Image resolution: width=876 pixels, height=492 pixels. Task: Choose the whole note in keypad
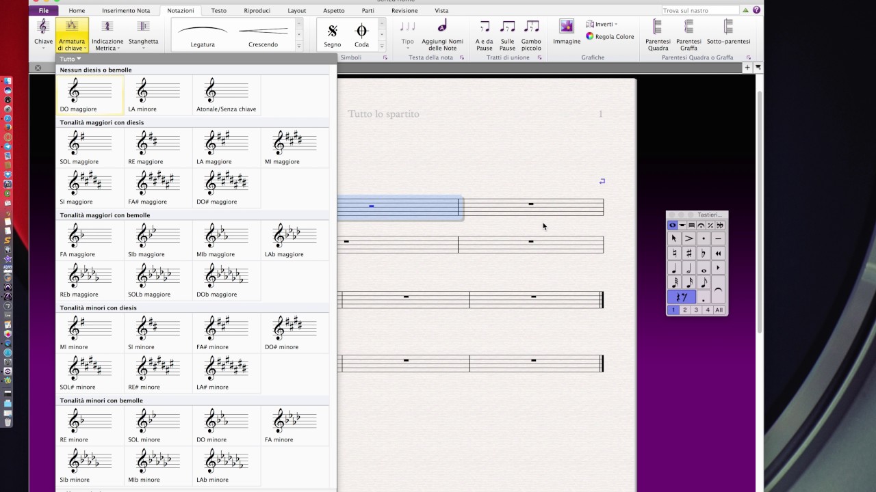click(x=704, y=268)
